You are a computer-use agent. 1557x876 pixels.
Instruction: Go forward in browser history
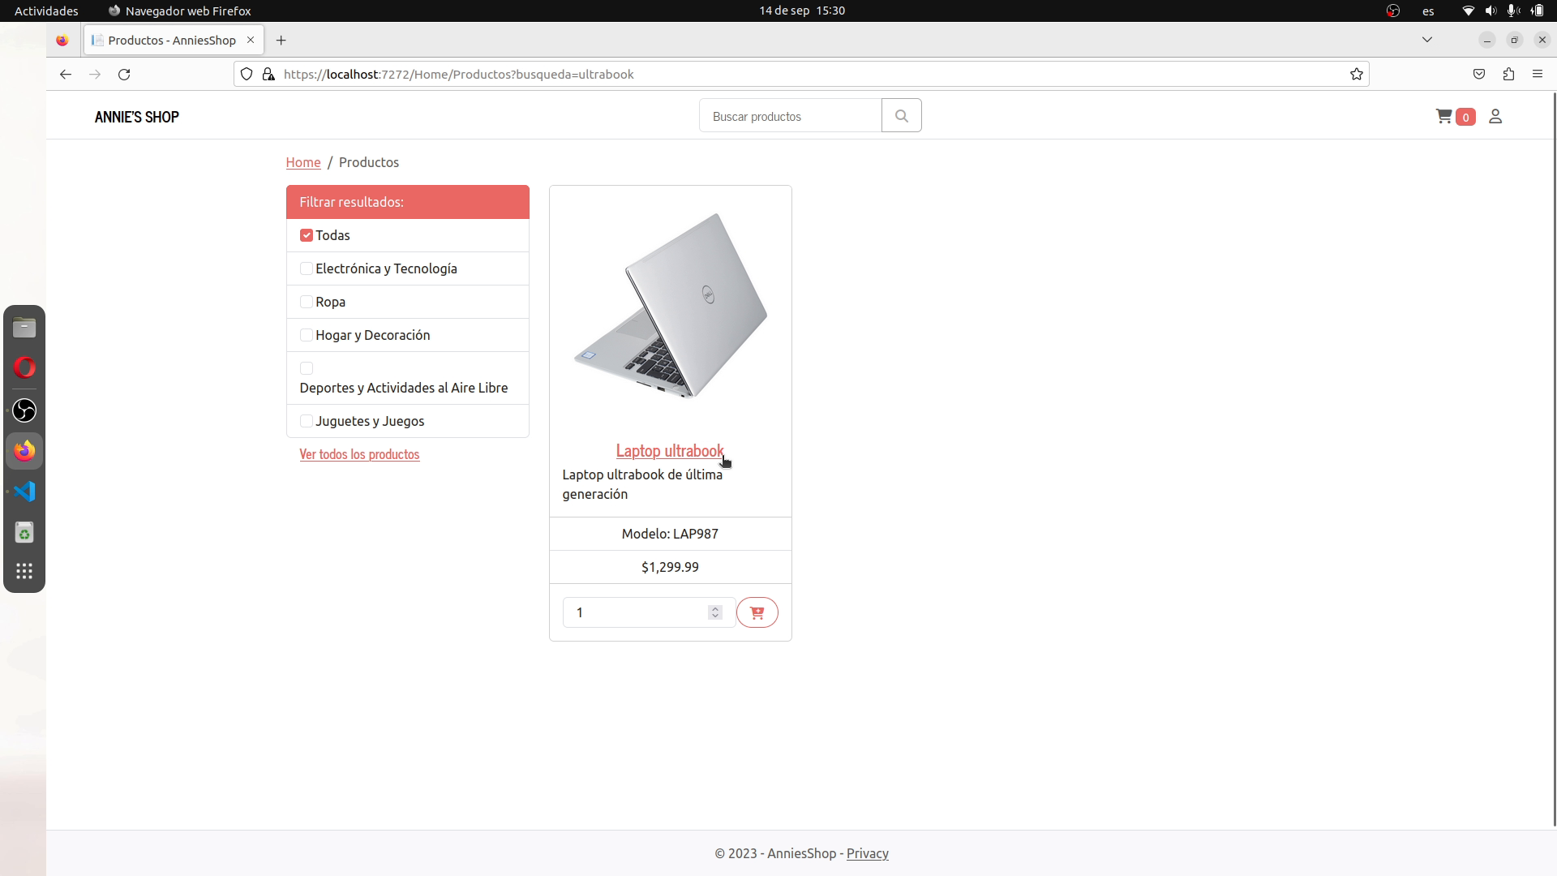(95, 75)
